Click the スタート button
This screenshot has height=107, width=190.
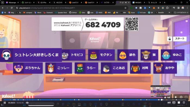tap(180, 39)
